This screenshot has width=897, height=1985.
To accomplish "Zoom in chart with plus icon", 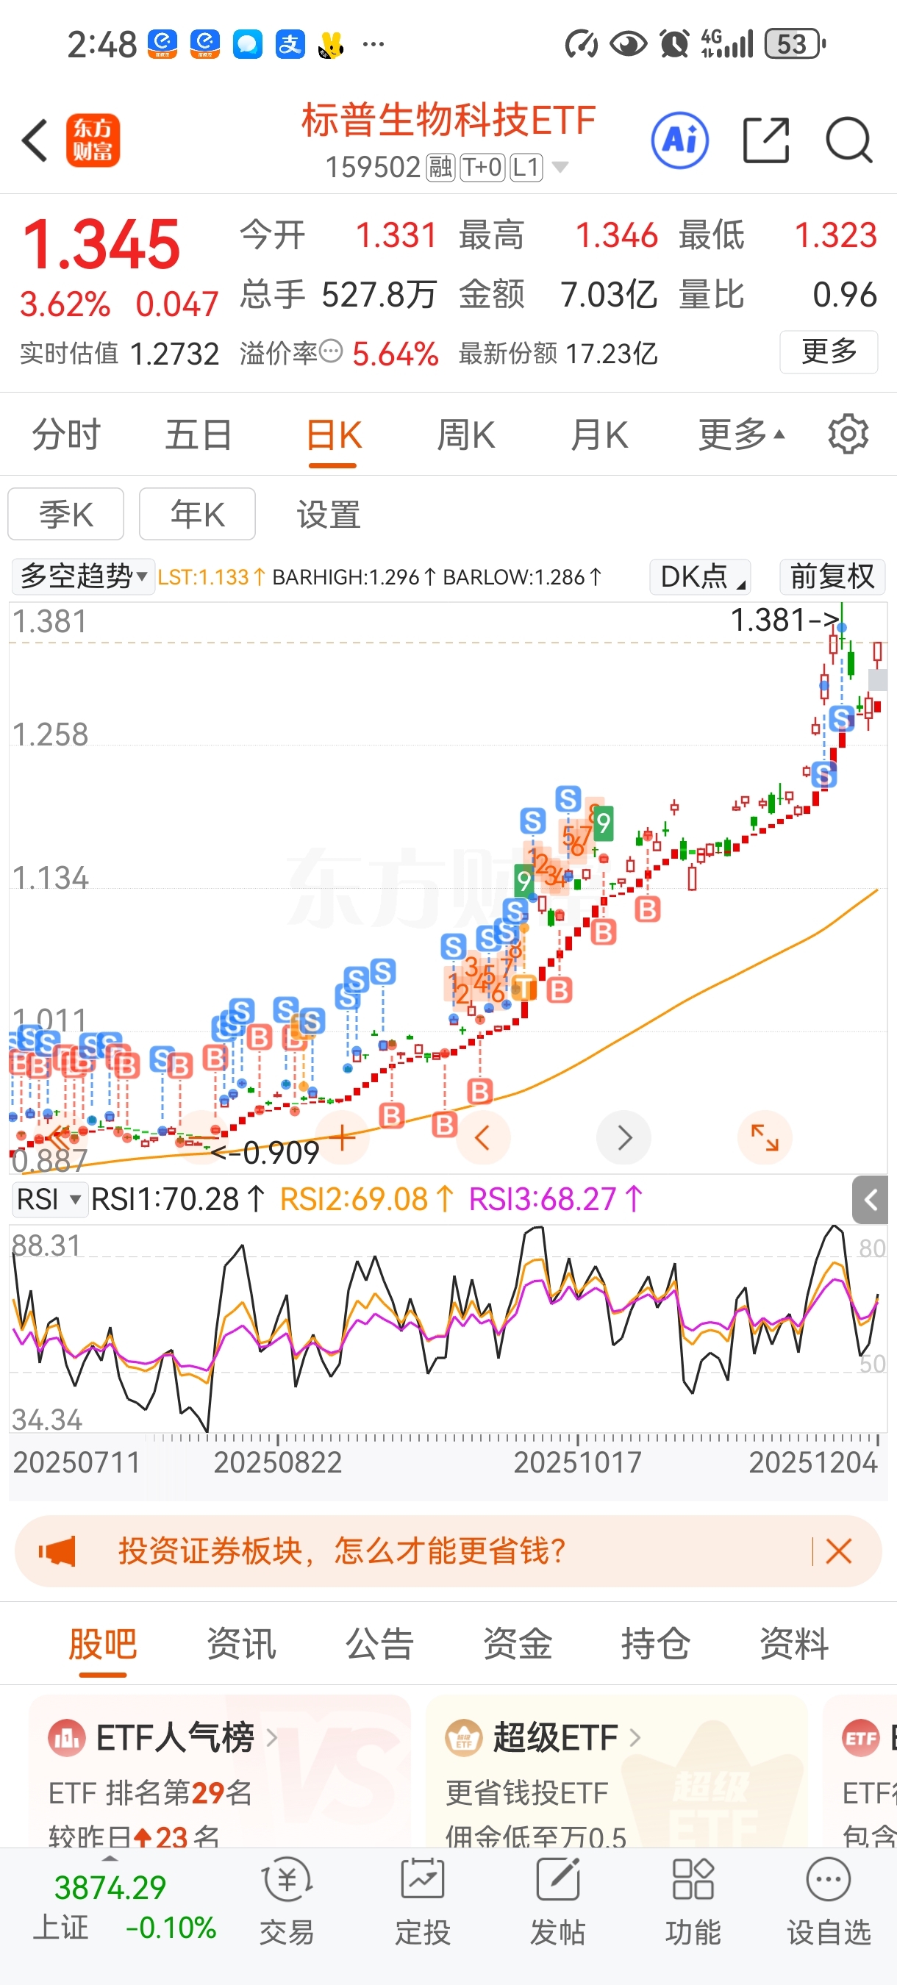I will coord(342,1137).
